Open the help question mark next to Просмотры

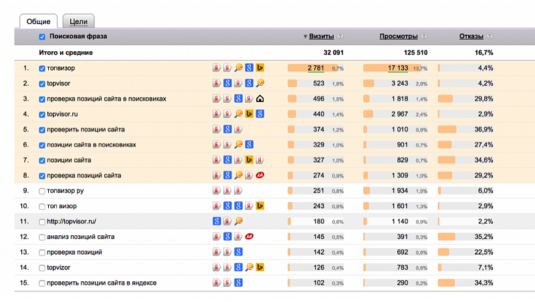(424, 36)
